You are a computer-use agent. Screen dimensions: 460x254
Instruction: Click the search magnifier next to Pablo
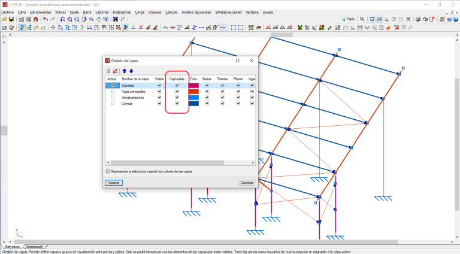coord(364,19)
